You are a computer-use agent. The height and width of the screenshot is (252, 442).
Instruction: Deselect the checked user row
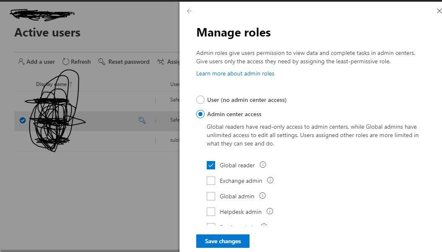click(23, 120)
